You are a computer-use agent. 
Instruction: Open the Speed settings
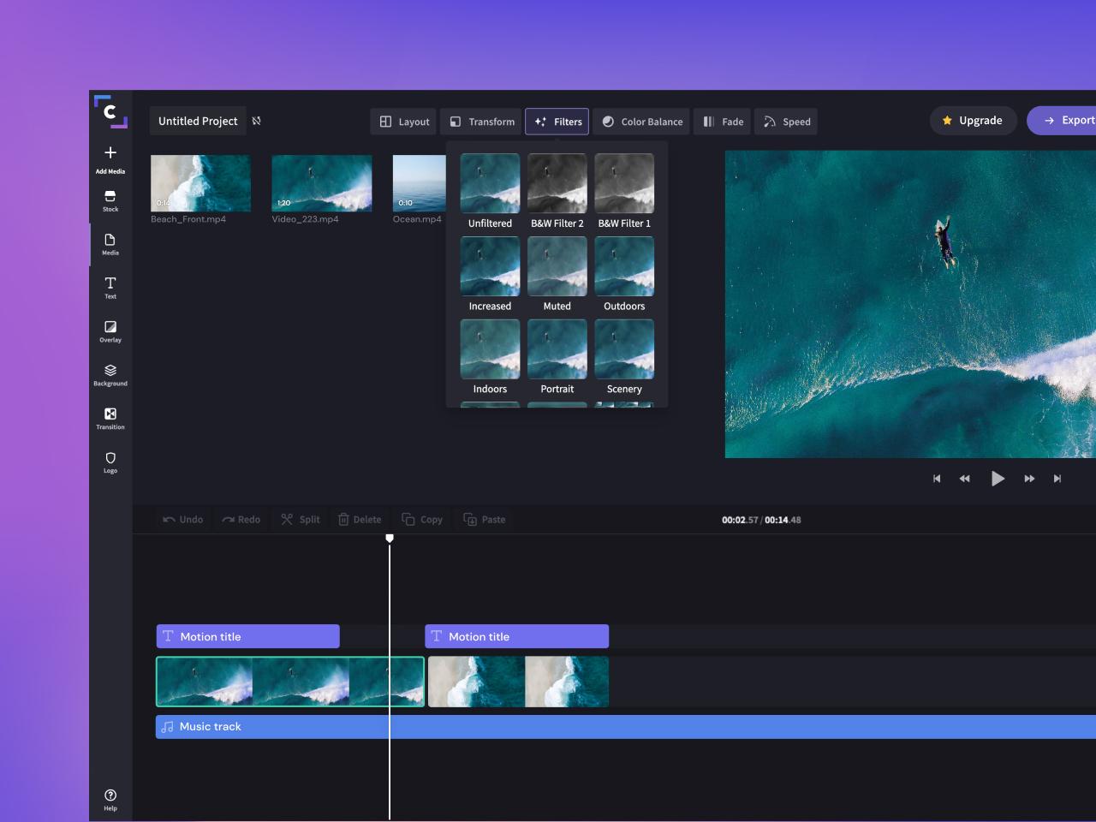785,121
